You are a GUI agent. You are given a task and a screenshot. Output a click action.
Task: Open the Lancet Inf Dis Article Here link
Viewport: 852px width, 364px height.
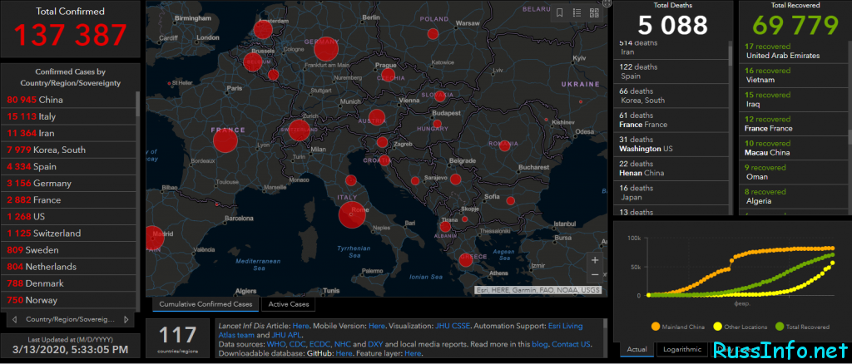pyautogui.click(x=300, y=326)
